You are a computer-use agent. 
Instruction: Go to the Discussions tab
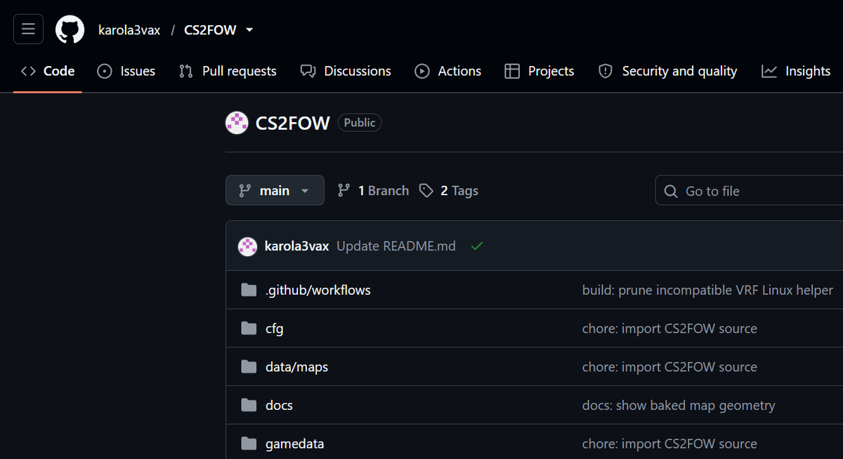(346, 71)
